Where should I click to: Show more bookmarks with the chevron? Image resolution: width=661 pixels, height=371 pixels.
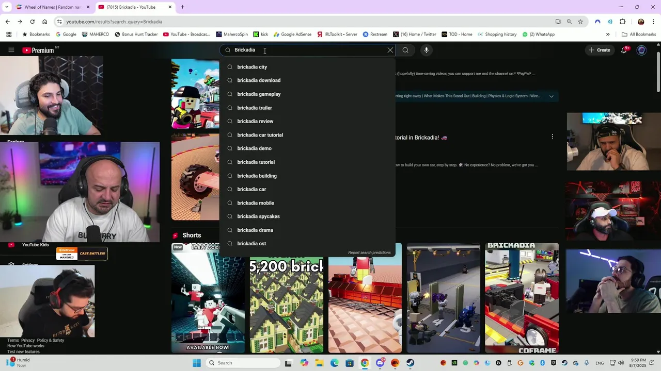(x=608, y=35)
